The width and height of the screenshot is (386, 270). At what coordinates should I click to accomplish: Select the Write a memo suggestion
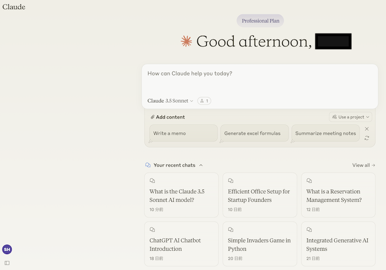click(183, 133)
